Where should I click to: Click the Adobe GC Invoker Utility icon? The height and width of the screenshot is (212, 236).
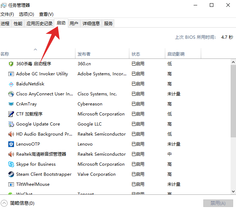coord(11,74)
